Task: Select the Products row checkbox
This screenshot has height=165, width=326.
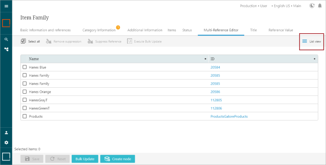Action: 25,116
